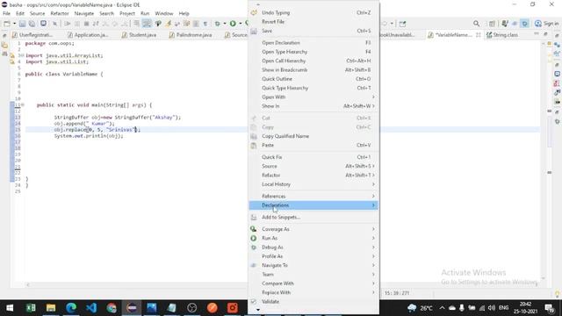This screenshot has height=316, width=562.
Task: Switch to Student.java editor tab
Action: click(x=139, y=35)
